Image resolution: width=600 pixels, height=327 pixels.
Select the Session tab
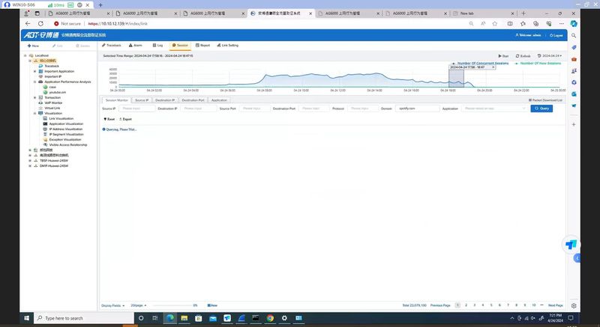(180, 46)
